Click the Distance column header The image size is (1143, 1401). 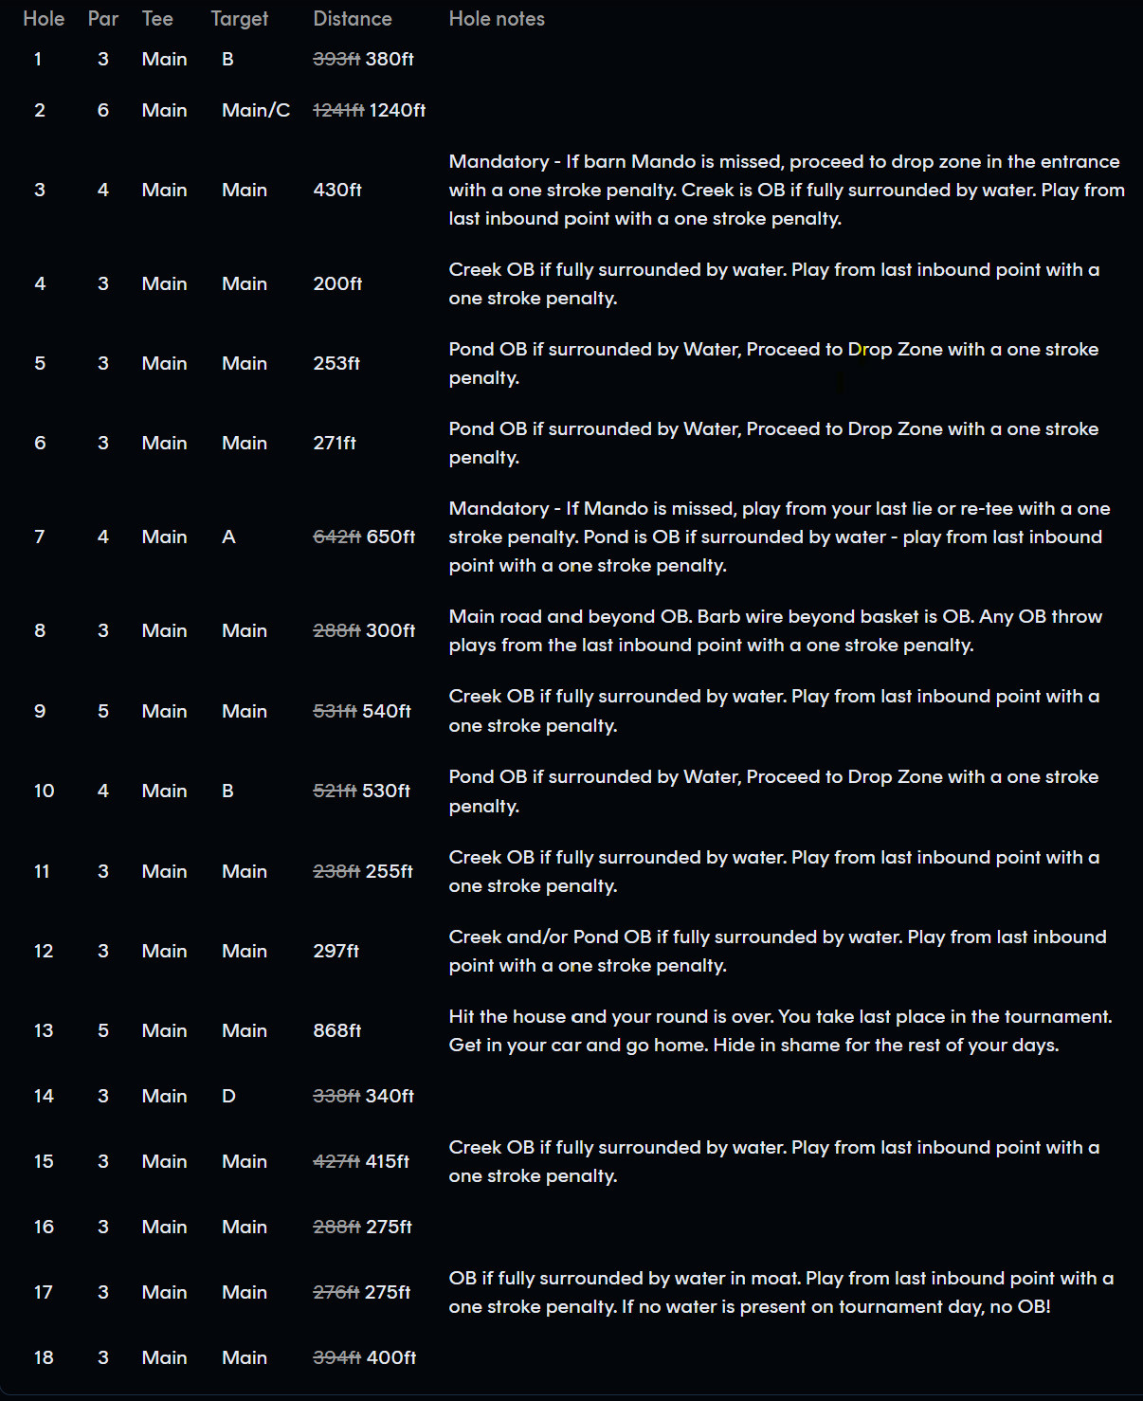pos(353,19)
